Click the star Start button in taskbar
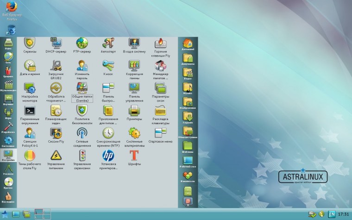This screenshot has width=352, height=220. pos(5,214)
